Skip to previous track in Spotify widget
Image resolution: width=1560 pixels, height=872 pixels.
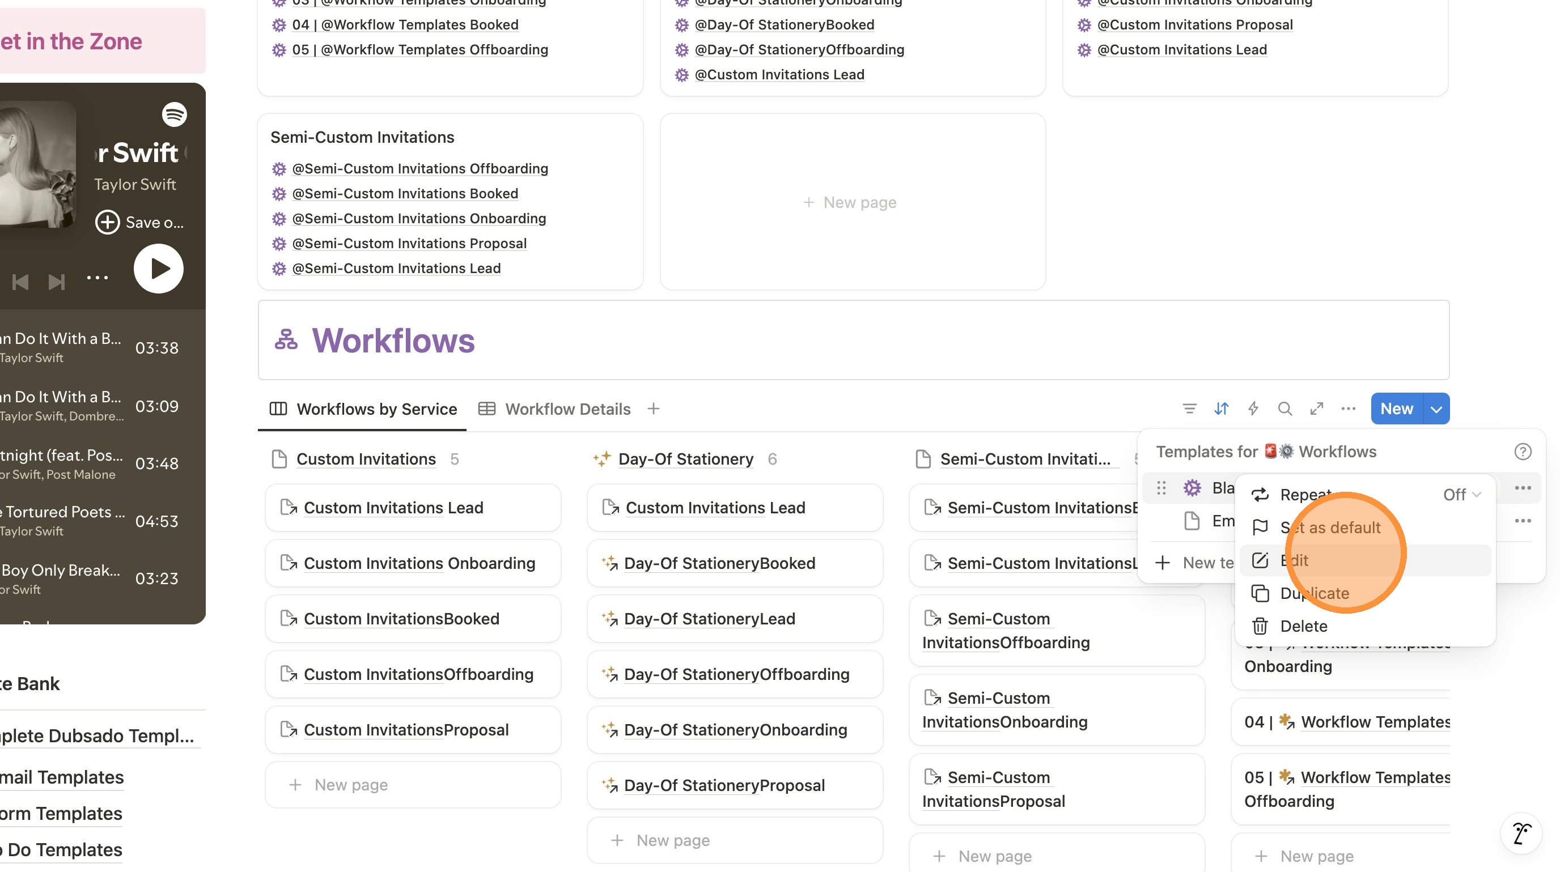(x=20, y=282)
